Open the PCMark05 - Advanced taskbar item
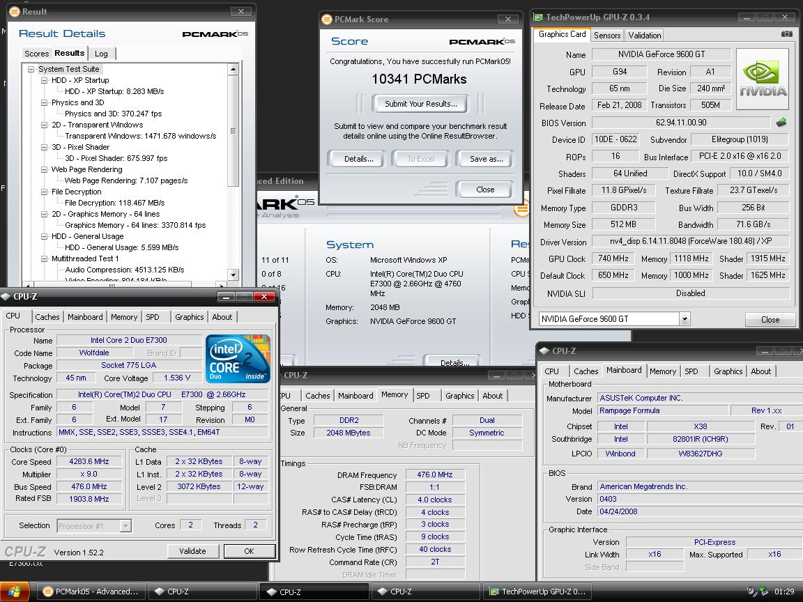Viewport: 803px width, 602px height. pos(91,592)
